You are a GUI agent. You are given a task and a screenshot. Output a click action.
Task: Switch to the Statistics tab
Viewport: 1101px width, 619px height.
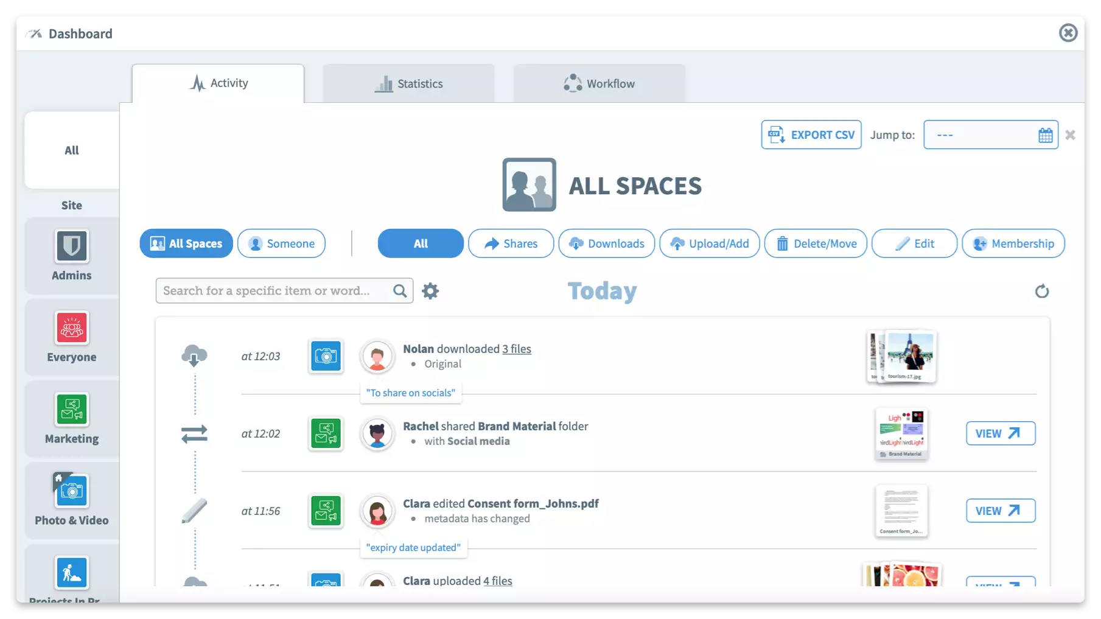pyautogui.click(x=408, y=83)
